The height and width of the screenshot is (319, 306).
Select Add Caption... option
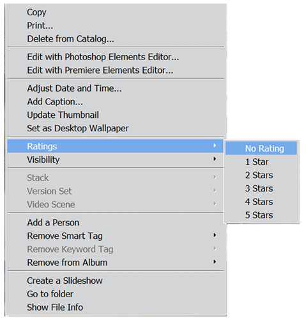(x=115, y=102)
